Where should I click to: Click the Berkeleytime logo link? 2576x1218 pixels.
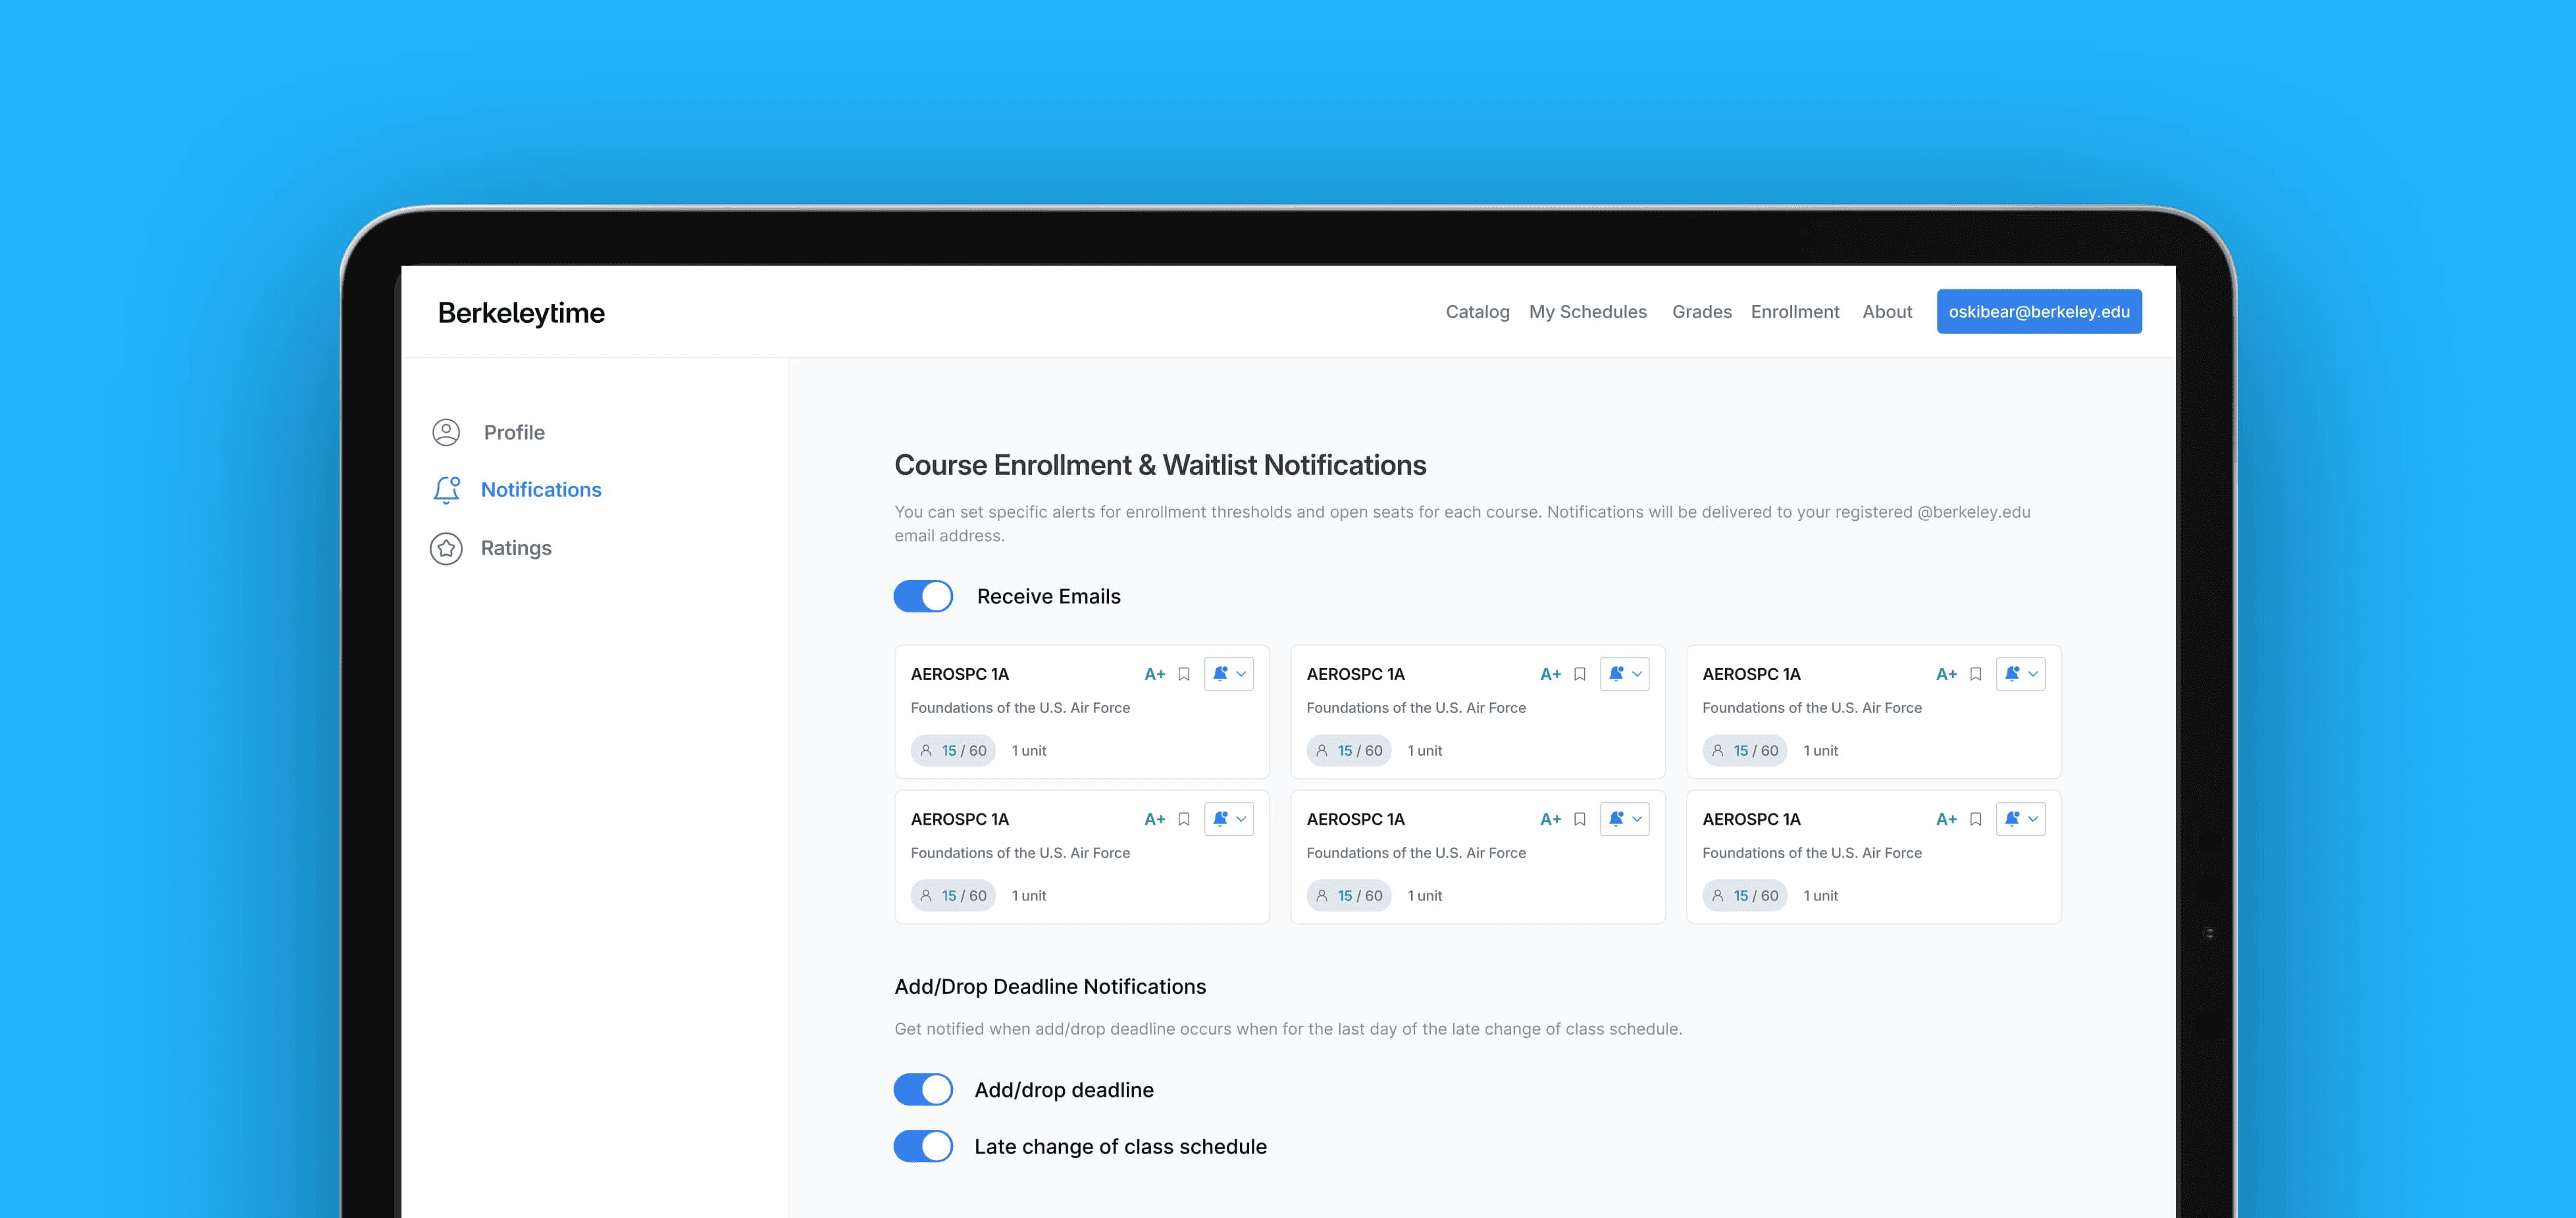tap(521, 313)
